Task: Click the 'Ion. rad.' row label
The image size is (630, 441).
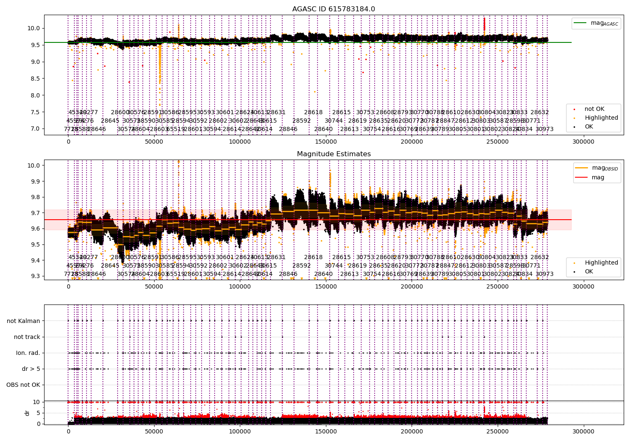Action: [28, 353]
